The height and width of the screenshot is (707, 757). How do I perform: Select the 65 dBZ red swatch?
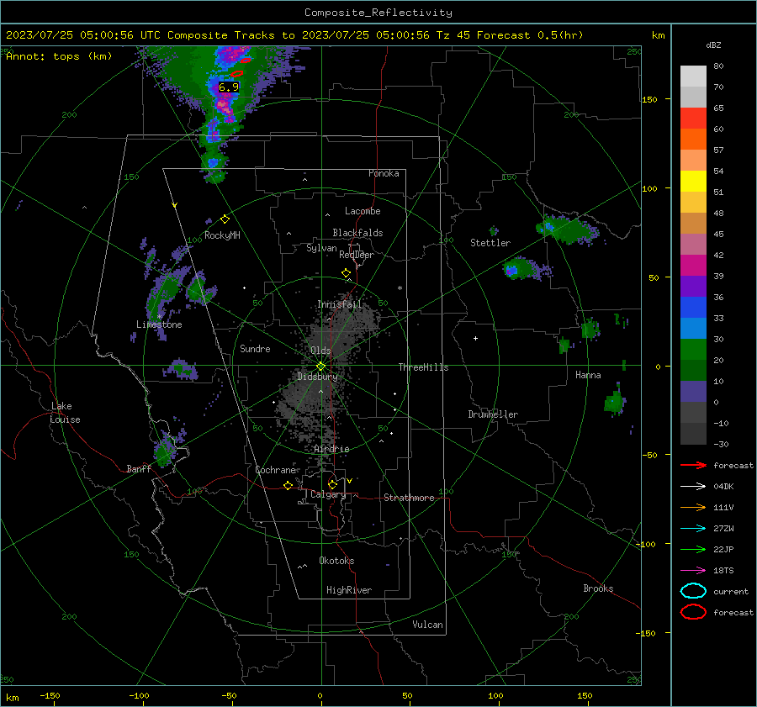693,118
